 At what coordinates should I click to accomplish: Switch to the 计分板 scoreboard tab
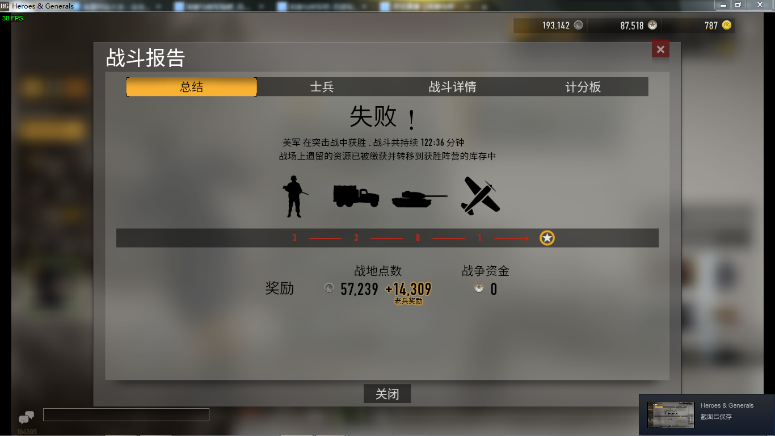583,87
